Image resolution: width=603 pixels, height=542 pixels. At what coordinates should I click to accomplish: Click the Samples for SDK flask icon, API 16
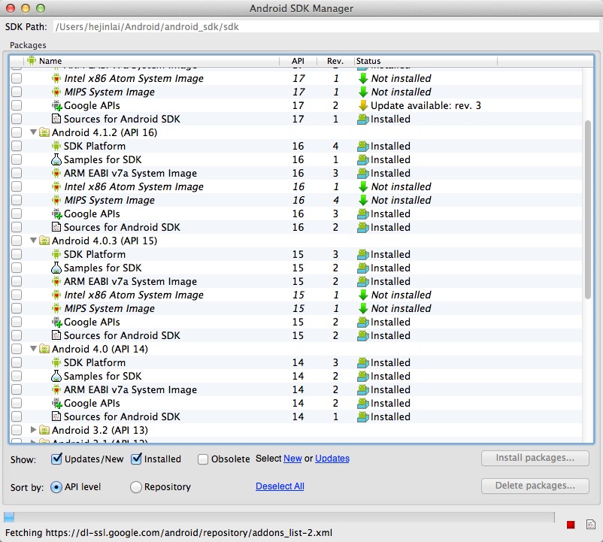(x=56, y=159)
